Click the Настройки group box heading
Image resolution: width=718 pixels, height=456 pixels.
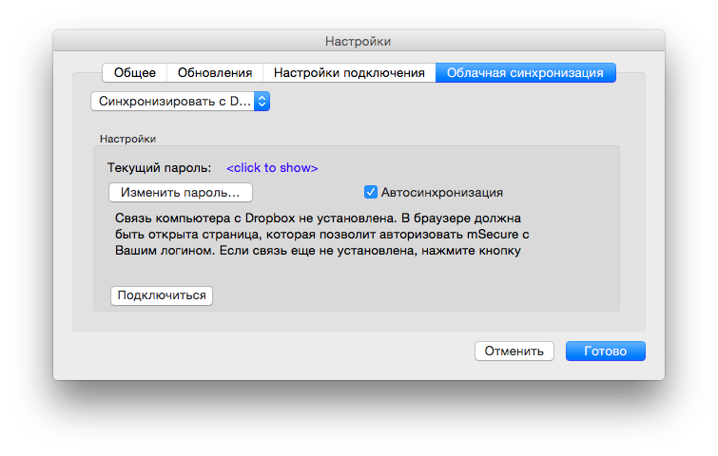click(128, 139)
